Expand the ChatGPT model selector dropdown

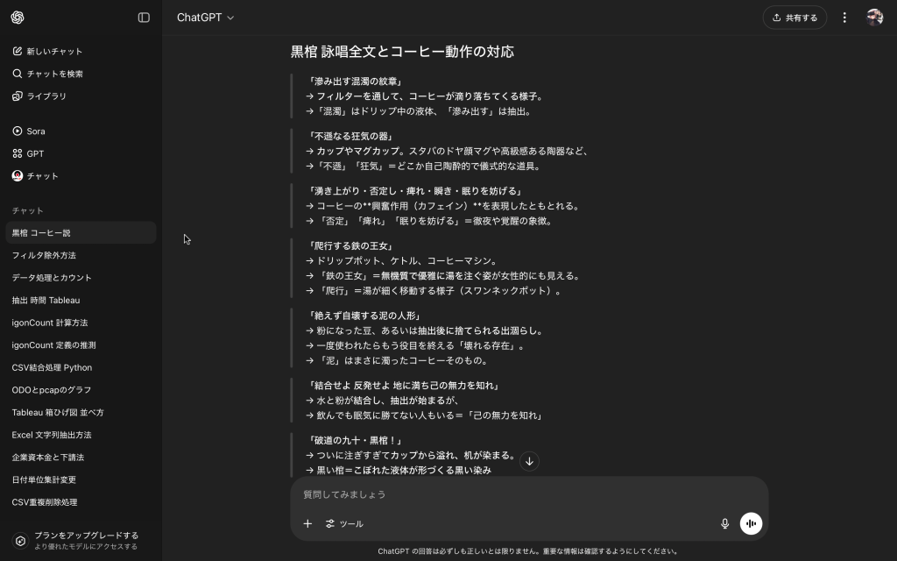[x=205, y=18]
